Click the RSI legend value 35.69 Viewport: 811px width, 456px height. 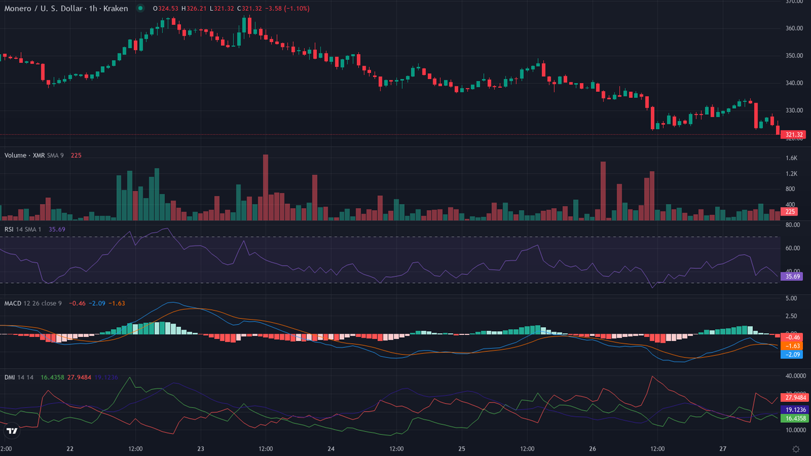(57, 229)
